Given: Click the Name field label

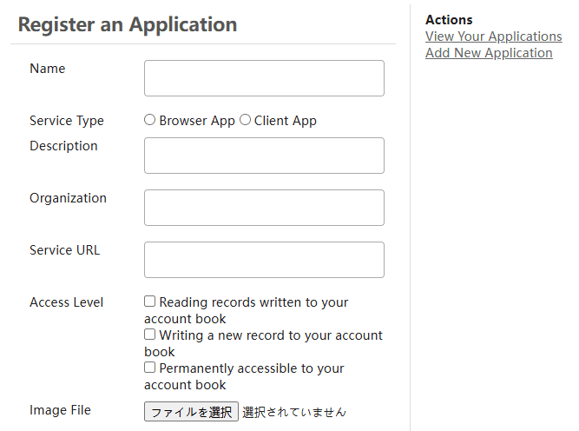Looking at the screenshot, I should click(x=48, y=69).
